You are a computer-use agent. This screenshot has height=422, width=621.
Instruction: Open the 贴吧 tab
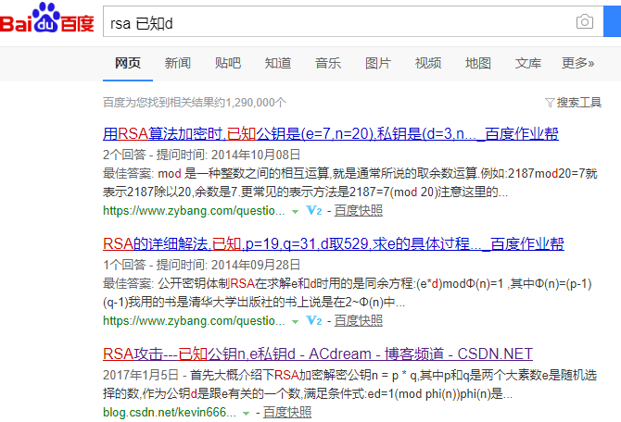228,63
